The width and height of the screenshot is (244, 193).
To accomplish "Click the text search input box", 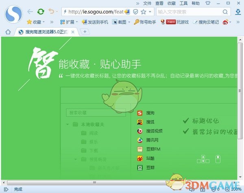I will pos(189,12).
